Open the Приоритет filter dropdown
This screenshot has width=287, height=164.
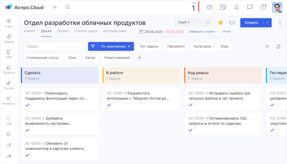point(176,46)
